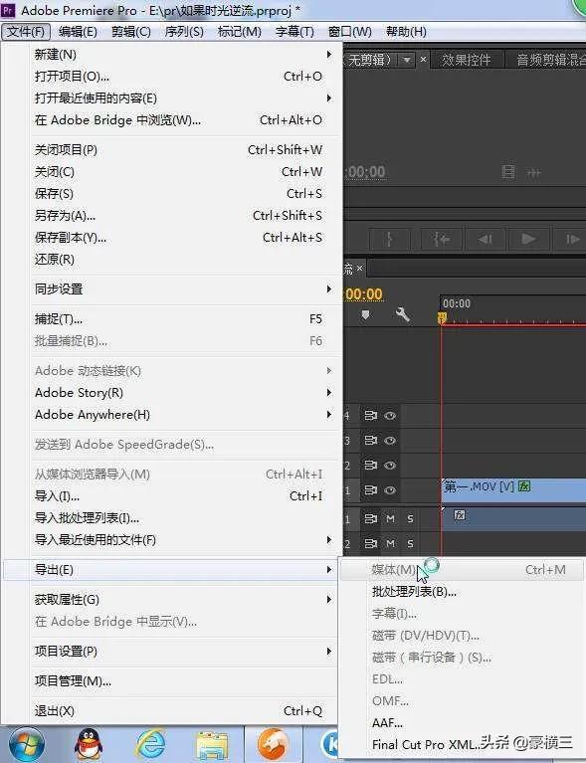Solo audio track 2 with S button
The width and height of the screenshot is (586, 763).
(410, 543)
